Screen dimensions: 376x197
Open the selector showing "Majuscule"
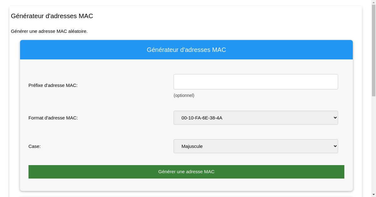pyautogui.click(x=256, y=146)
